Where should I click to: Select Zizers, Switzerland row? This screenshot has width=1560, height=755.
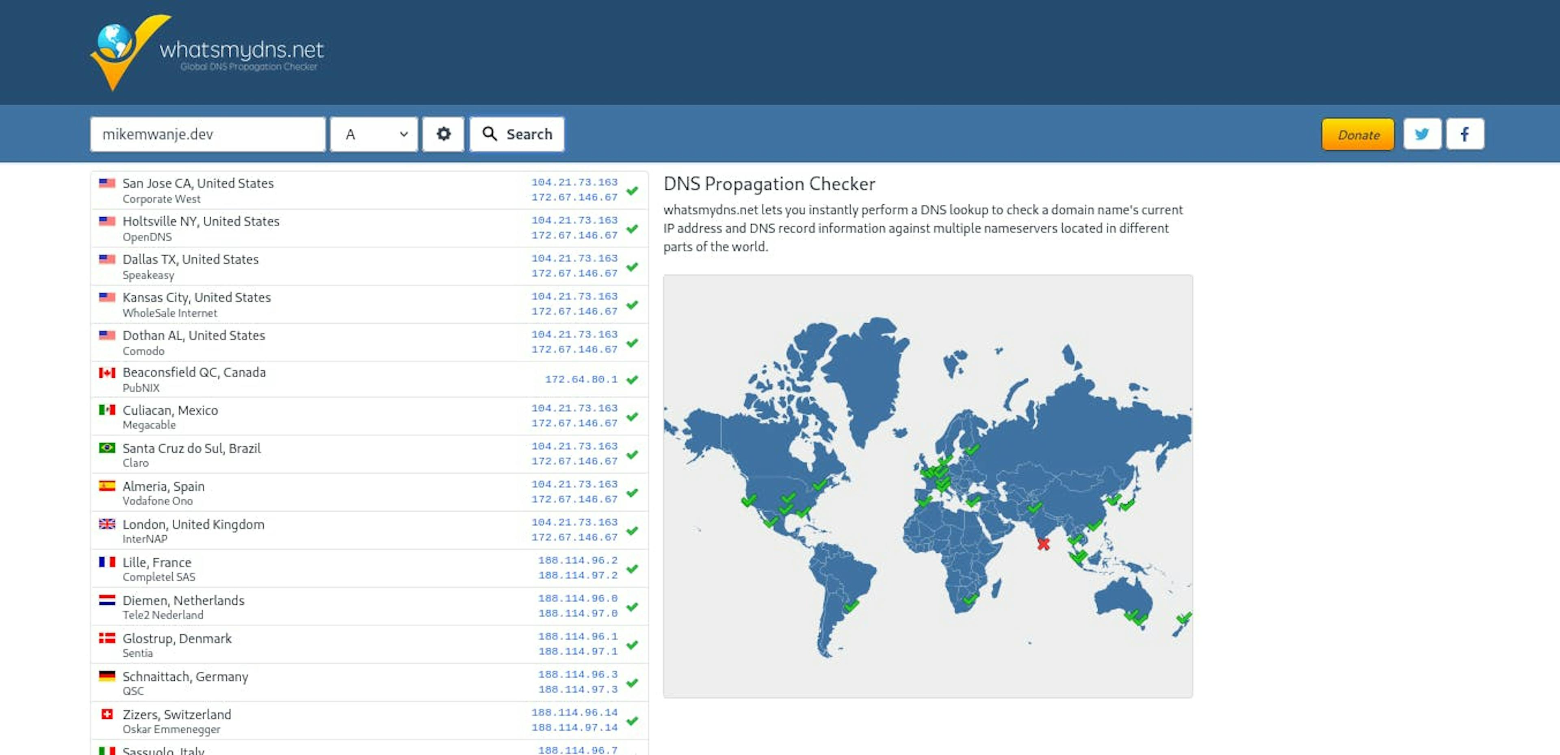(369, 721)
